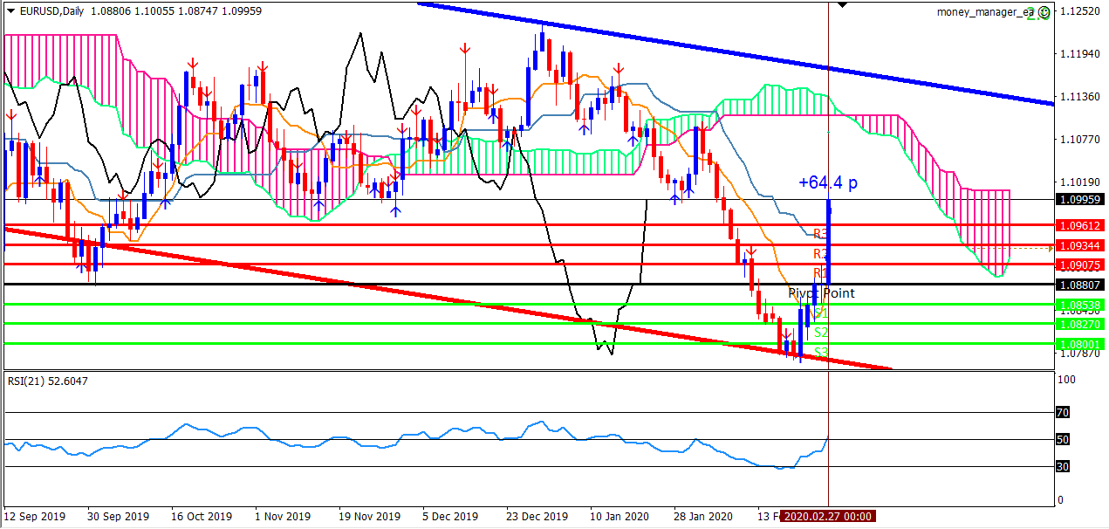Click the 1 Nov 2019 date label

pyautogui.click(x=281, y=516)
